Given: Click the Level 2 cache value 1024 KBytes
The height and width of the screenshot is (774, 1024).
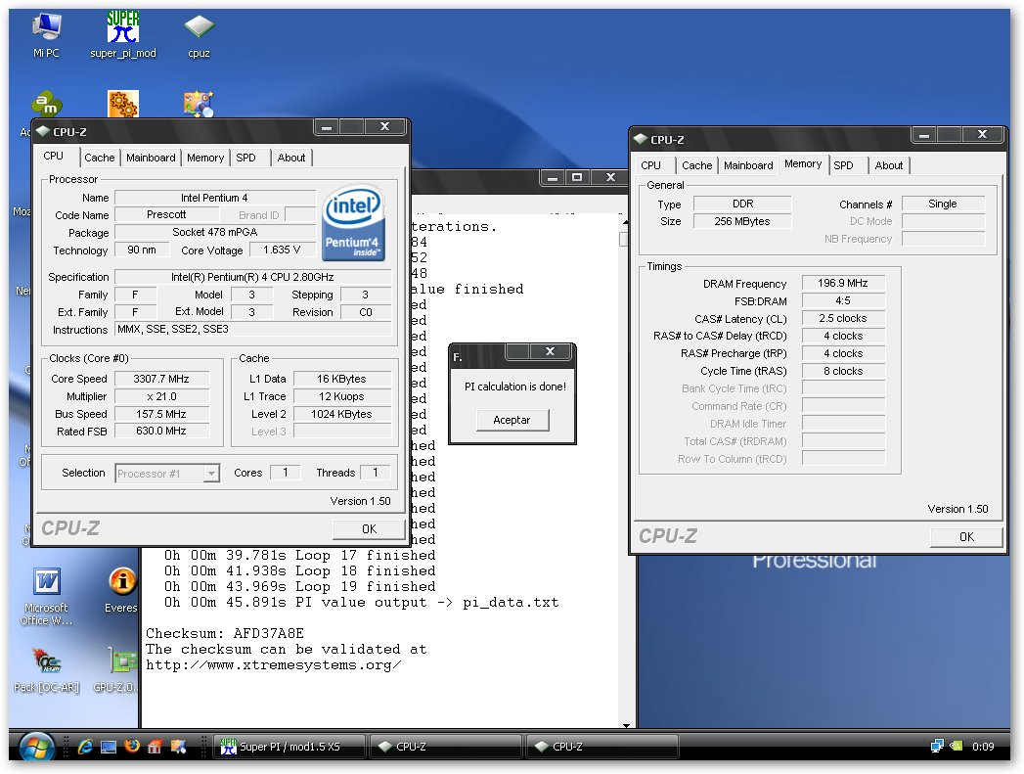Looking at the screenshot, I should tap(341, 414).
